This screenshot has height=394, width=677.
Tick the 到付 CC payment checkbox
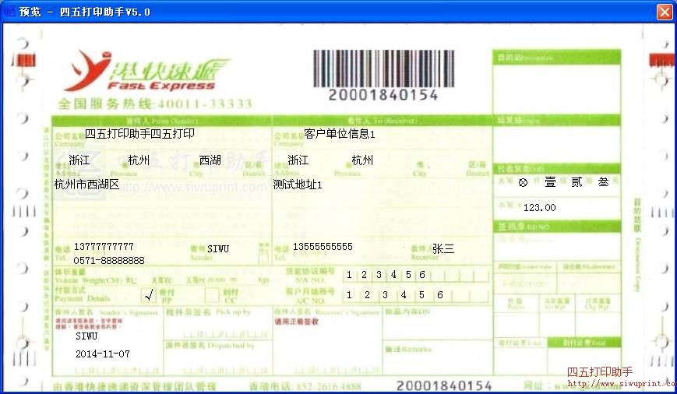(x=211, y=295)
